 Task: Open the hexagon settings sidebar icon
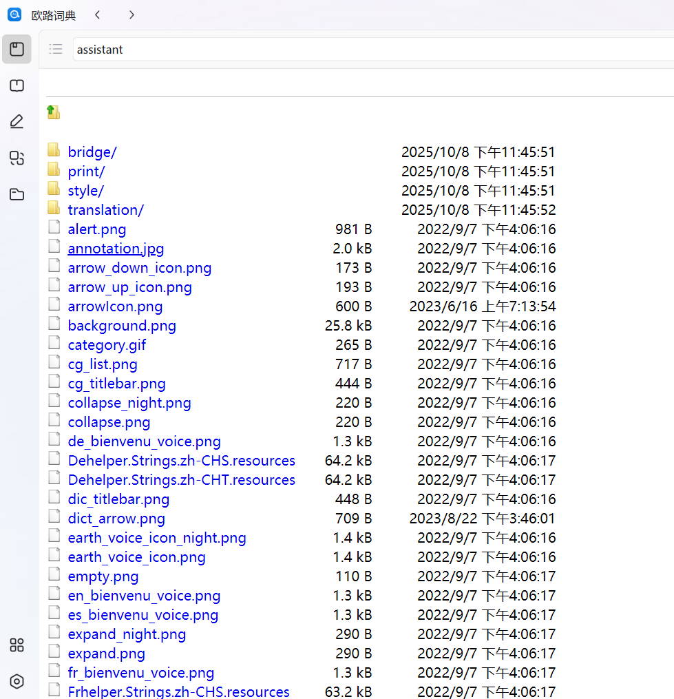coord(17,681)
